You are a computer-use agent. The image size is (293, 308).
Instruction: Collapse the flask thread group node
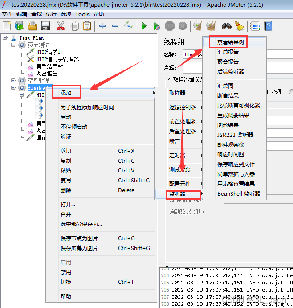[x=13, y=87]
